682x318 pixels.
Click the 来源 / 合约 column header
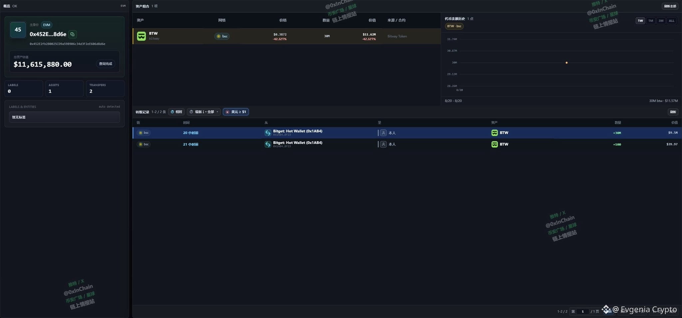coord(396,20)
